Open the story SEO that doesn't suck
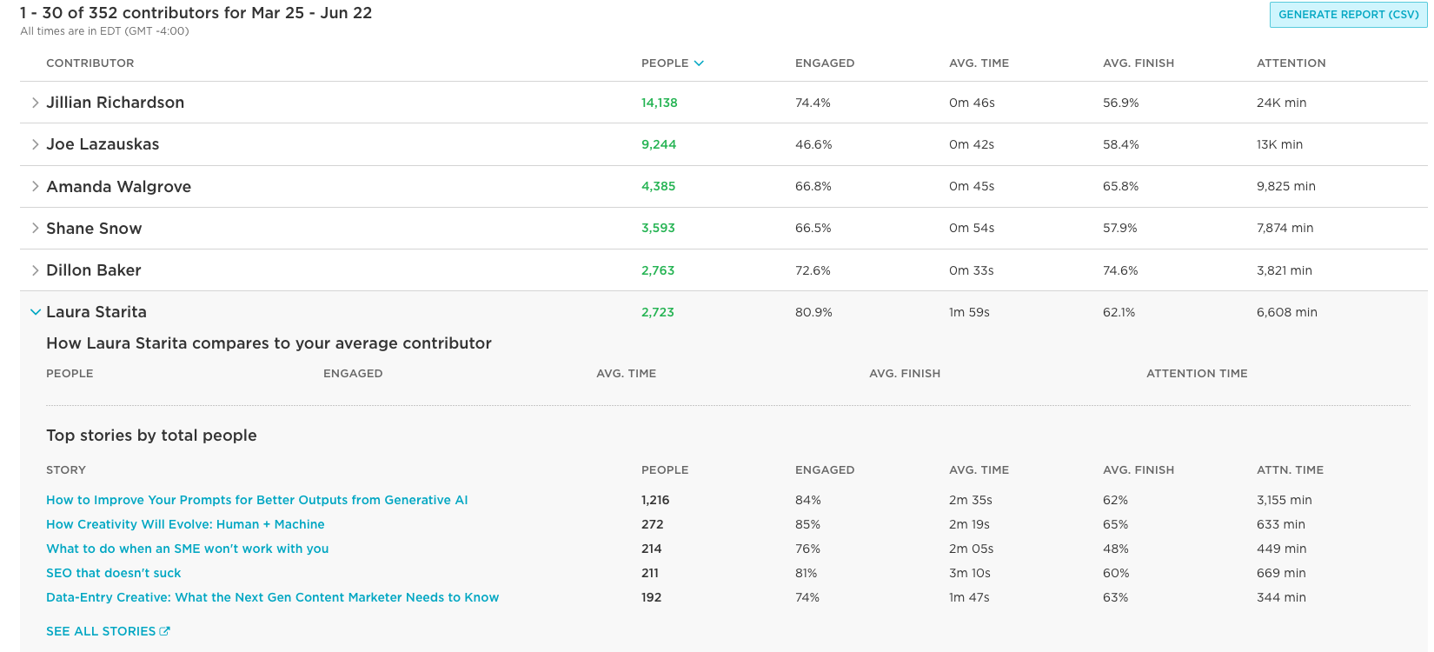Image resolution: width=1434 pixels, height=652 pixels. click(x=113, y=573)
